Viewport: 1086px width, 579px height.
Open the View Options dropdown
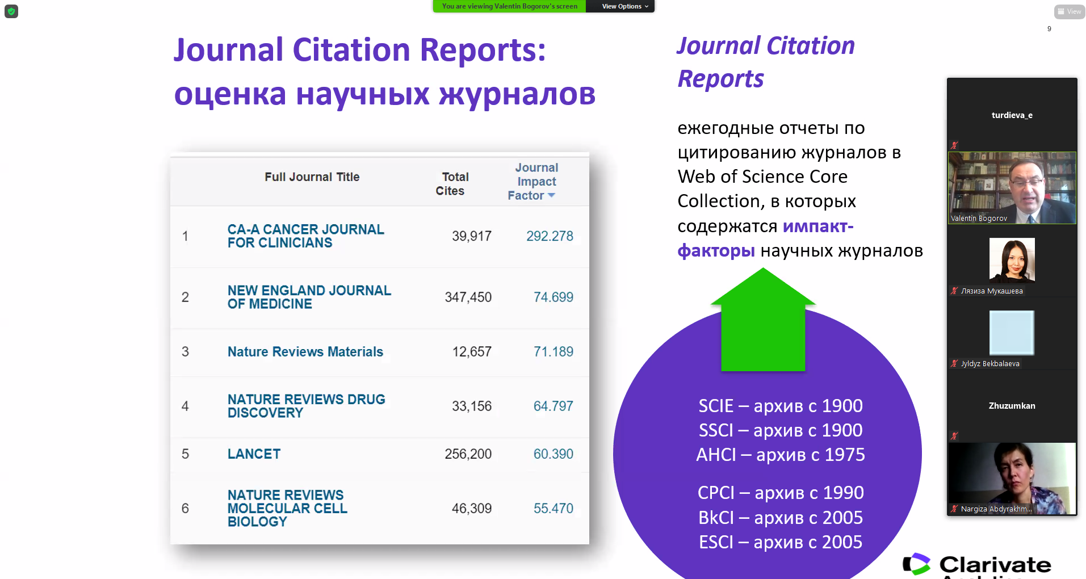(x=624, y=6)
